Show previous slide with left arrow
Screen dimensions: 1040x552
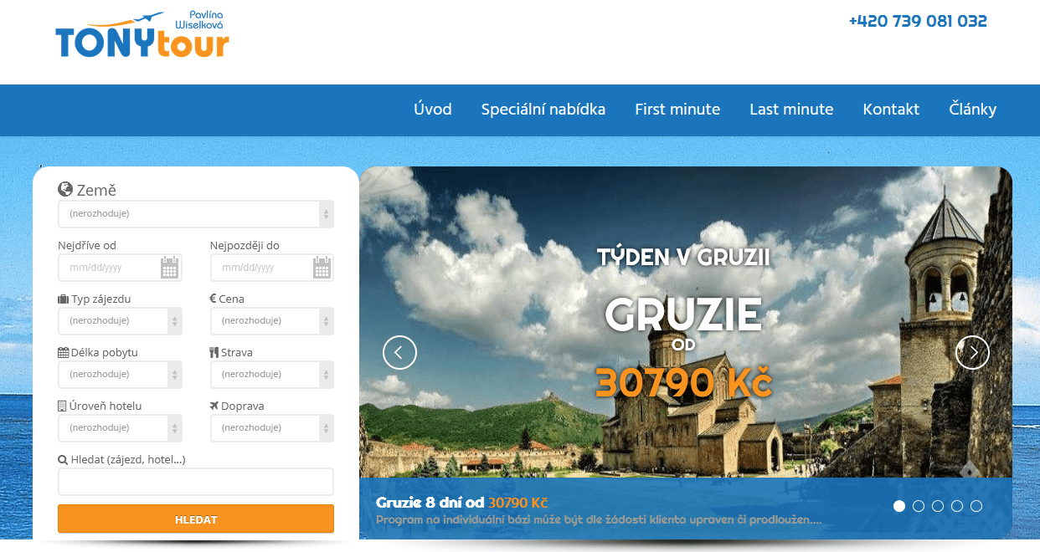coord(399,352)
